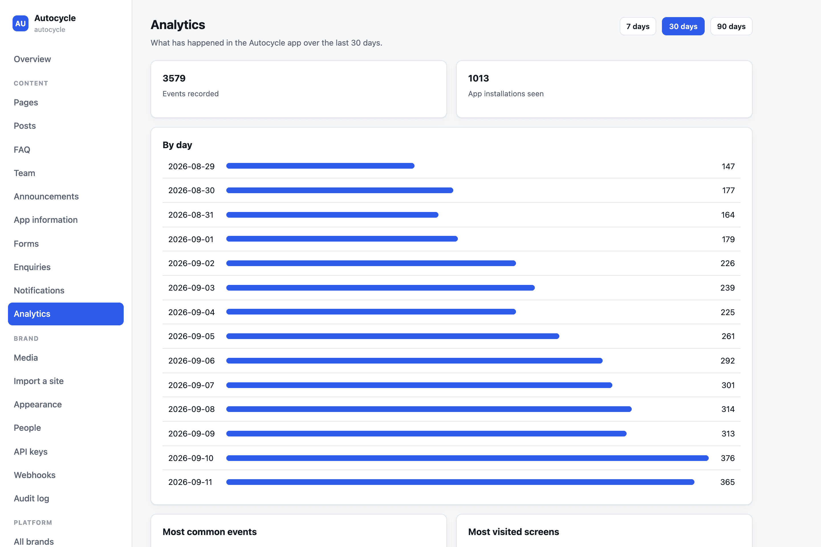Image resolution: width=821 pixels, height=547 pixels.
Task: Click the 1013 app installations value
Action: (478, 78)
